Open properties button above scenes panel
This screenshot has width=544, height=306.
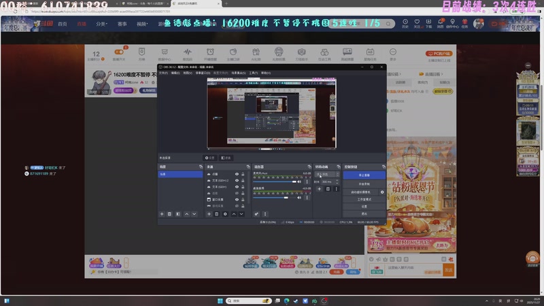(209, 158)
